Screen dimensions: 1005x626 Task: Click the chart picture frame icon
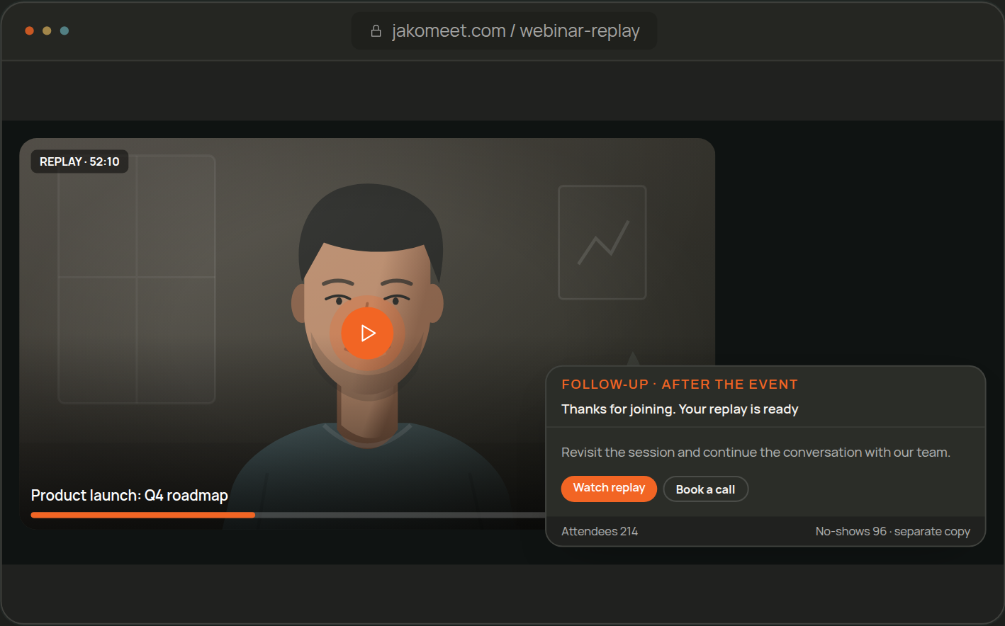[602, 242]
